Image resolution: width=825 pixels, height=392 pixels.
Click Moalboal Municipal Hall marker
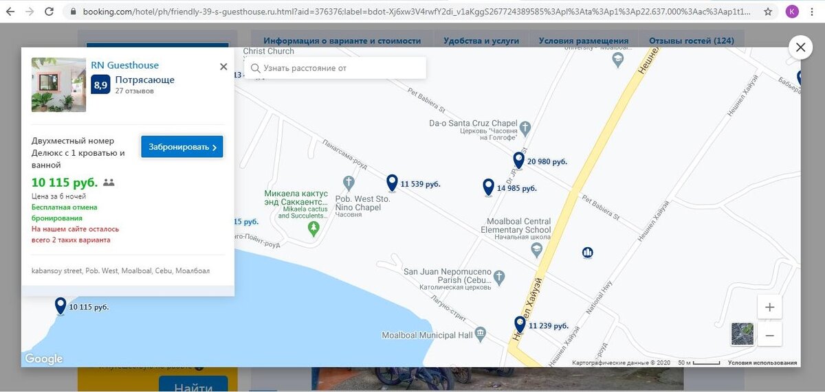tap(480, 333)
